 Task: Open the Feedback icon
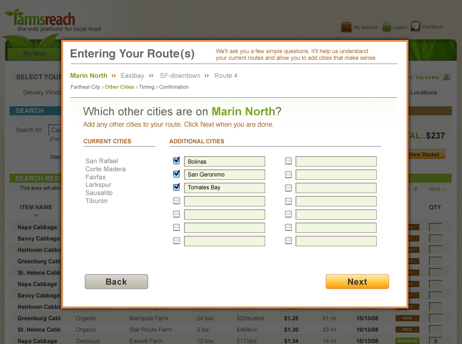coord(416,26)
